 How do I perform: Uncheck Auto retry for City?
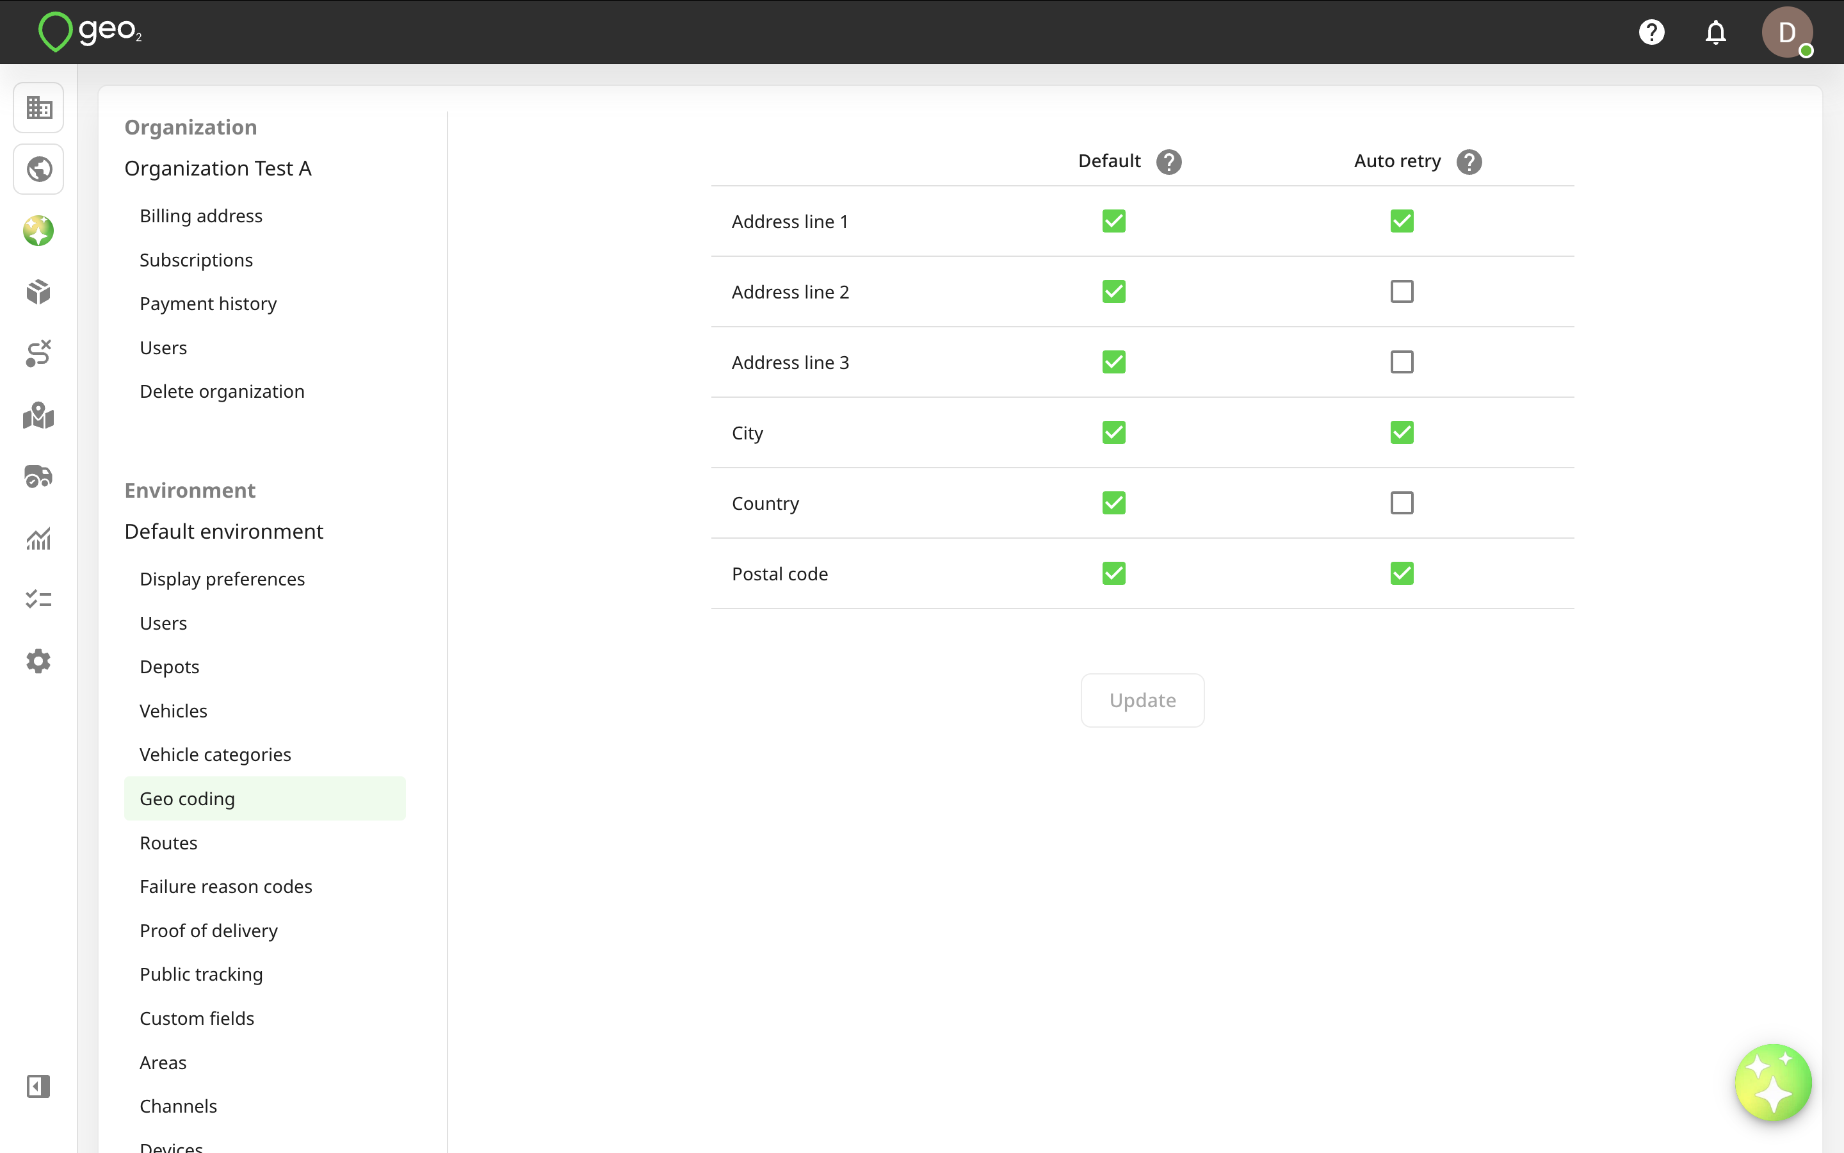click(1402, 432)
